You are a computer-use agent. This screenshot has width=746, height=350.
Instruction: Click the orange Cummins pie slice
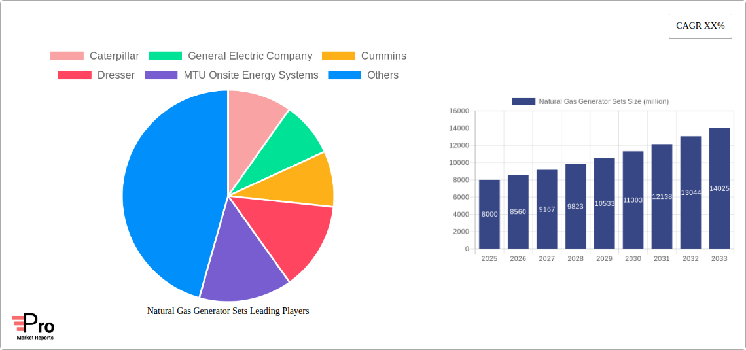click(x=308, y=180)
